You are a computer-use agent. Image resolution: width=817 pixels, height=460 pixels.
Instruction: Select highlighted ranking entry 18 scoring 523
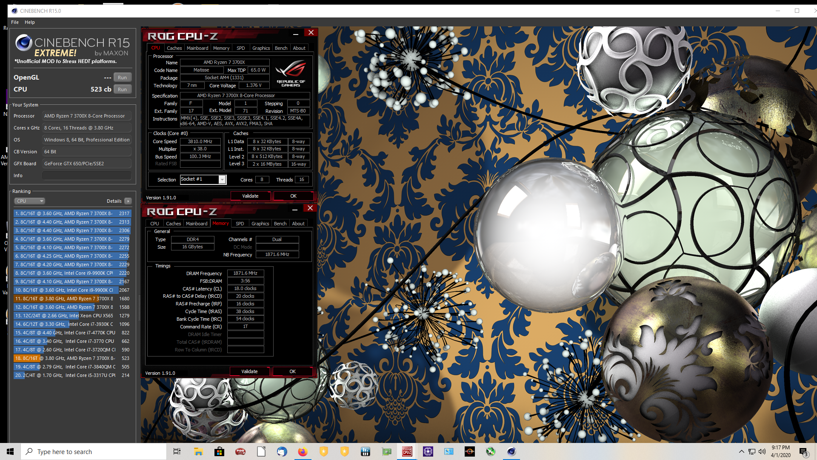(x=72, y=358)
